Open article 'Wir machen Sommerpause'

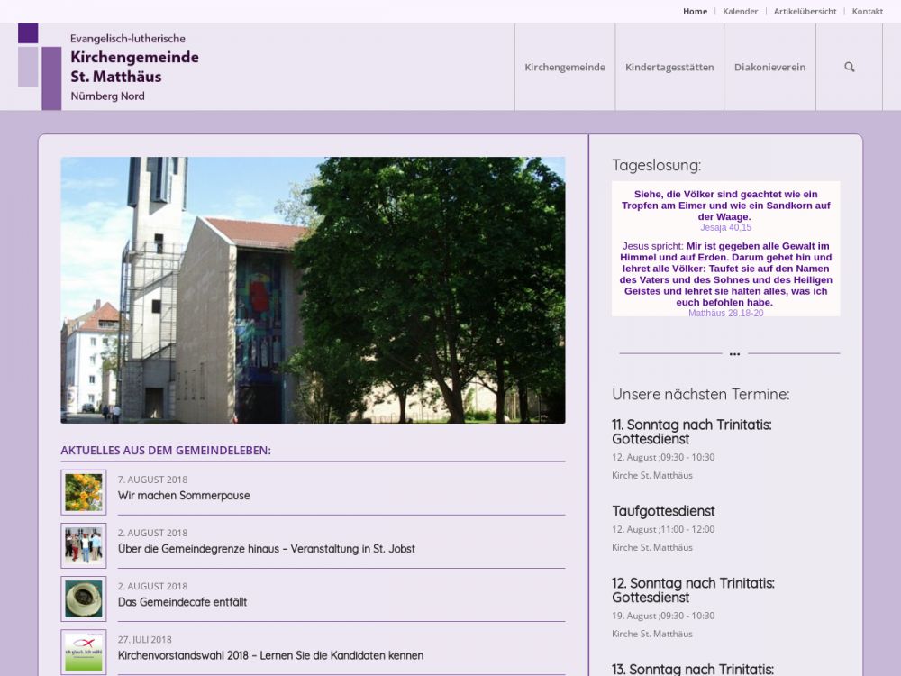184,496
